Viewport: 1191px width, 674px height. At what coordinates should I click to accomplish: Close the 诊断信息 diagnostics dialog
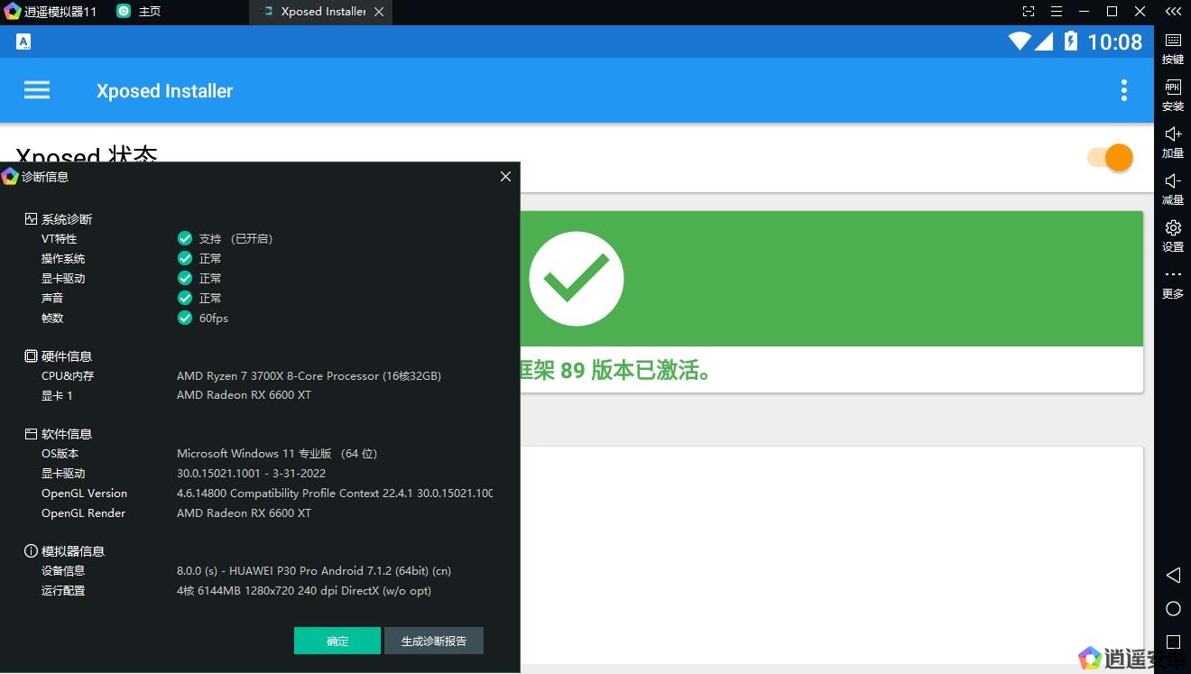(x=505, y=177)
